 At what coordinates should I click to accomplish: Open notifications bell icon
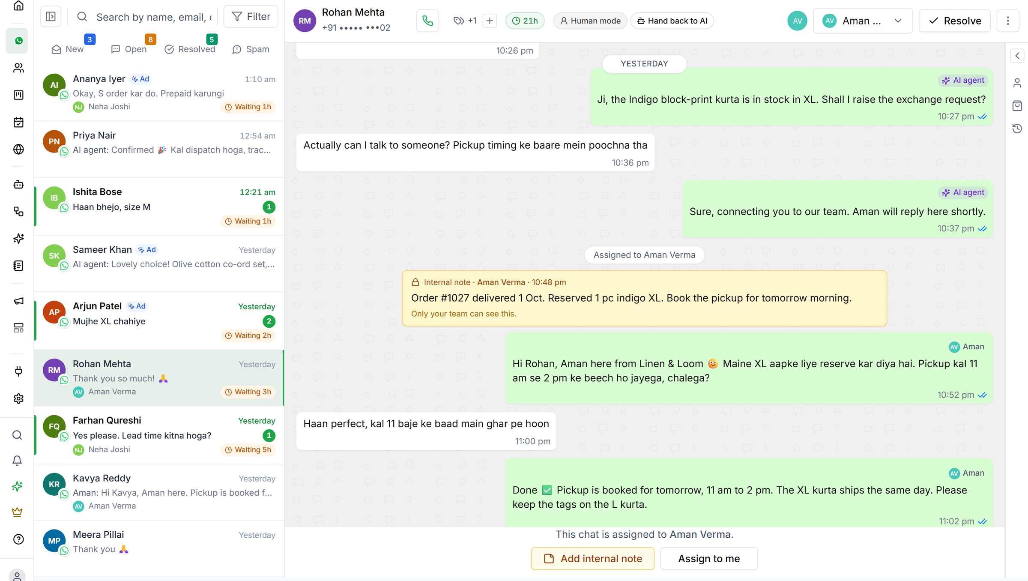(x=17, y=461)
